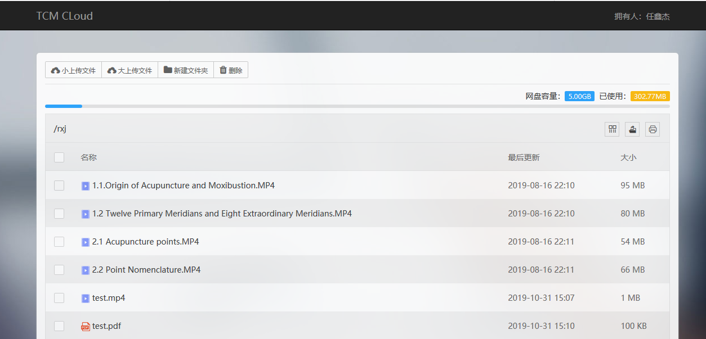Open the TCM CLoud brand link
This screenshot has height=339, width=706.
[x=65, y=16]
